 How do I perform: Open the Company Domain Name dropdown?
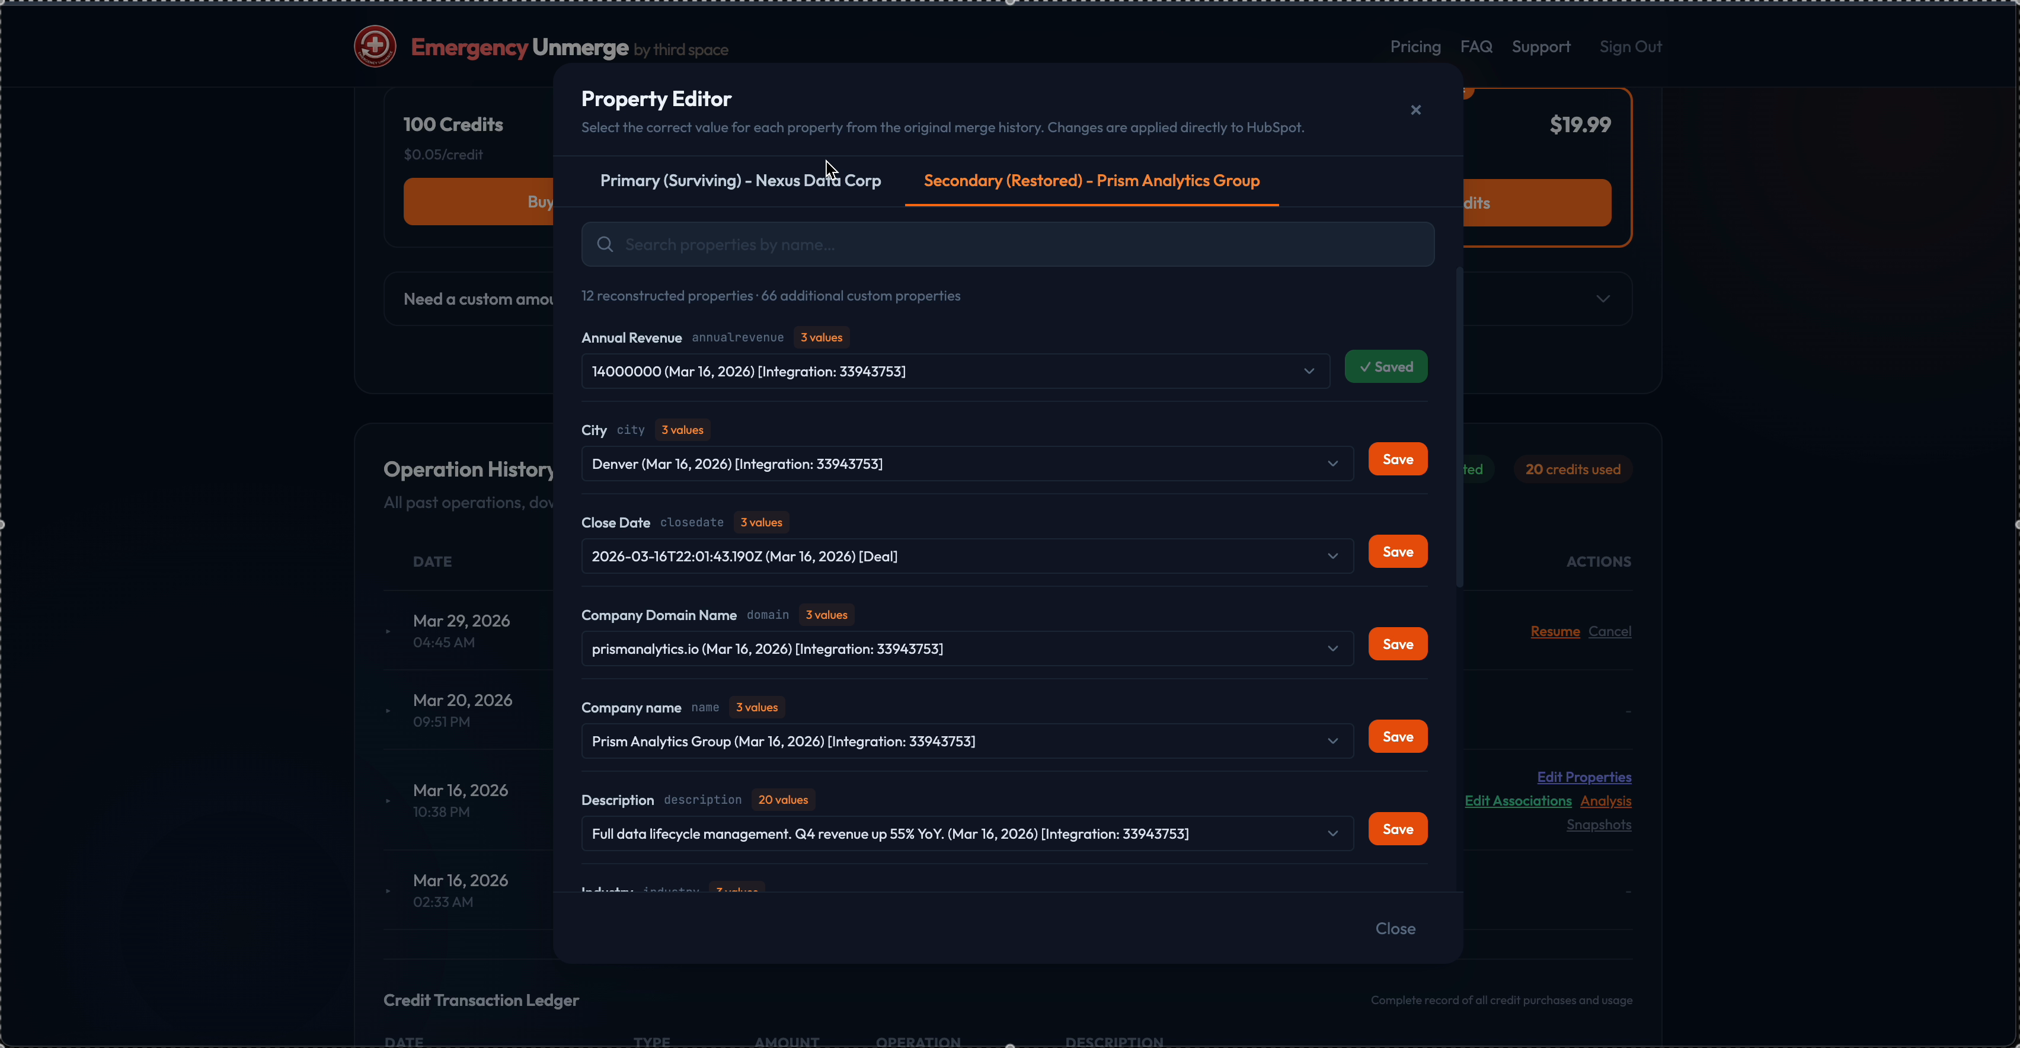pyautogui.click(x=967, y=648)
